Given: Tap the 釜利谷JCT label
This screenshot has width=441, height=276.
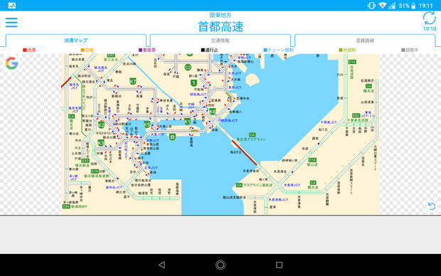Looking at the screenshot, I should click(x=114, y=187).
